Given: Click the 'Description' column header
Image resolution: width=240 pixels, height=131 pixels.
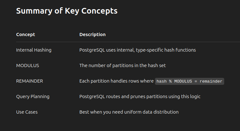Looking at the screenshot, I should pos(92,34).
